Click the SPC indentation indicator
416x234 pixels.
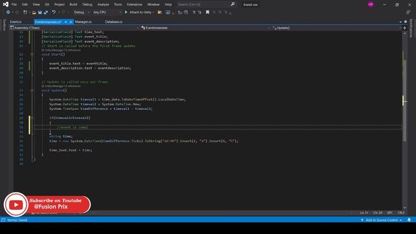coord(390,213)
